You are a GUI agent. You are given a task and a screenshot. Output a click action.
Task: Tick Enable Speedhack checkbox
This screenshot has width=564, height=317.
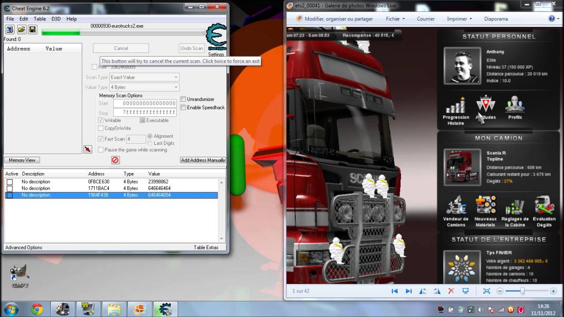tap(183, 107)
